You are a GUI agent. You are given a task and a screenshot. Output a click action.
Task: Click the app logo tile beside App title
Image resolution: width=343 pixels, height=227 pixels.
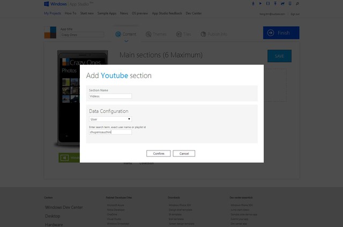tap(50, 33)
